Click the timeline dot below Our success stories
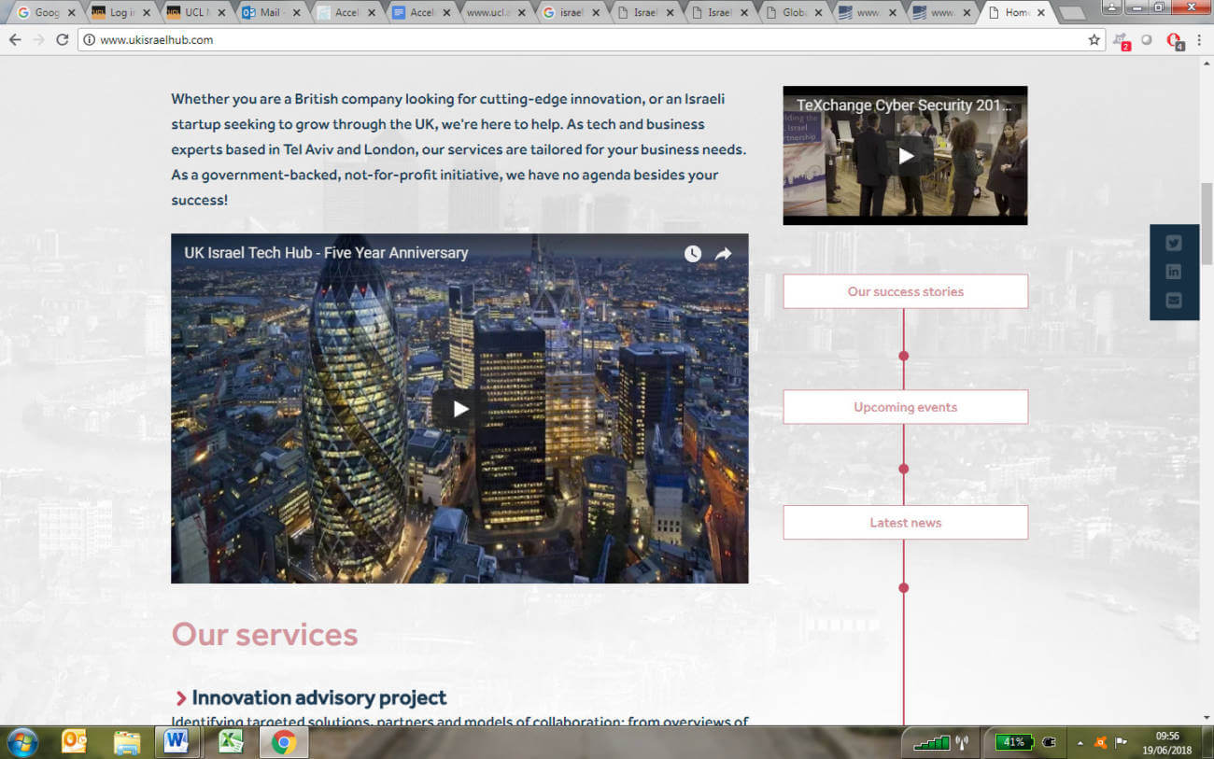1214x759 pixels. pyautogui.click(x=903, y=356)
